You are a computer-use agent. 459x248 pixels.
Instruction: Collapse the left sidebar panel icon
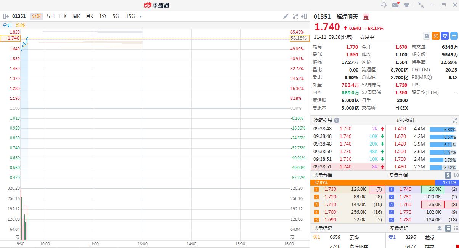(6, 16)
